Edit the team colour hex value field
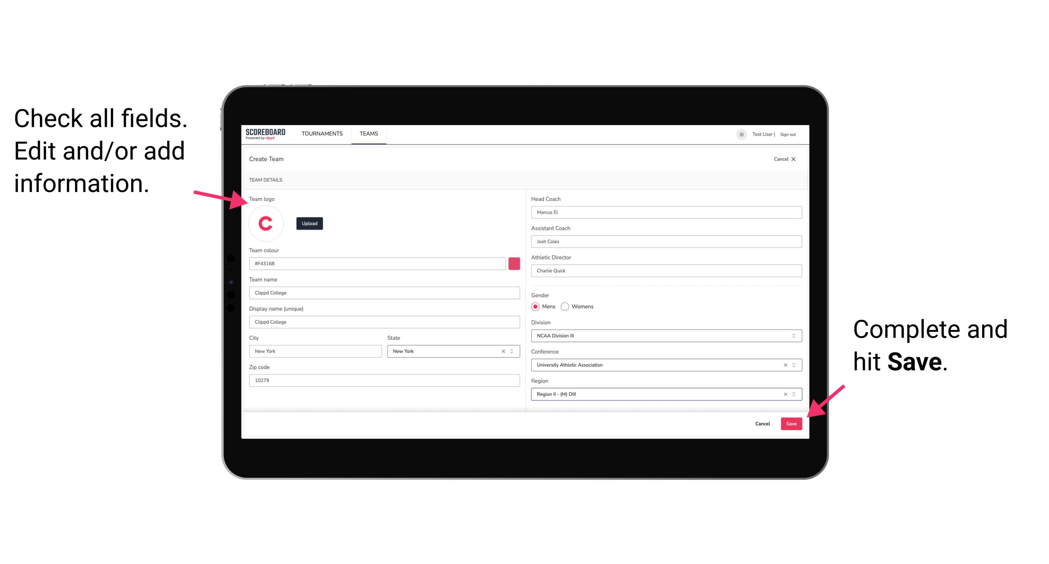This screenshot has height=564, width=1049. (377, 263)
